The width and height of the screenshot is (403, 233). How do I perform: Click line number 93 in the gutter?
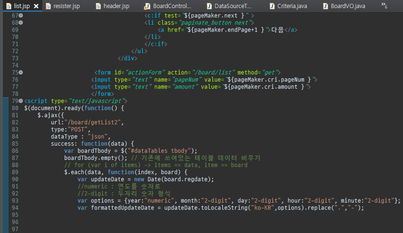(x=15, y=200)
